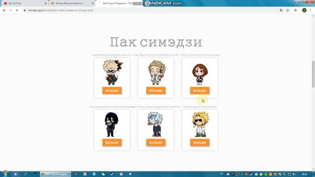The height and width of the screenshot is (177, 315).
Task: Open Internet Explorer from taskbar
Action: coord(26,174)
